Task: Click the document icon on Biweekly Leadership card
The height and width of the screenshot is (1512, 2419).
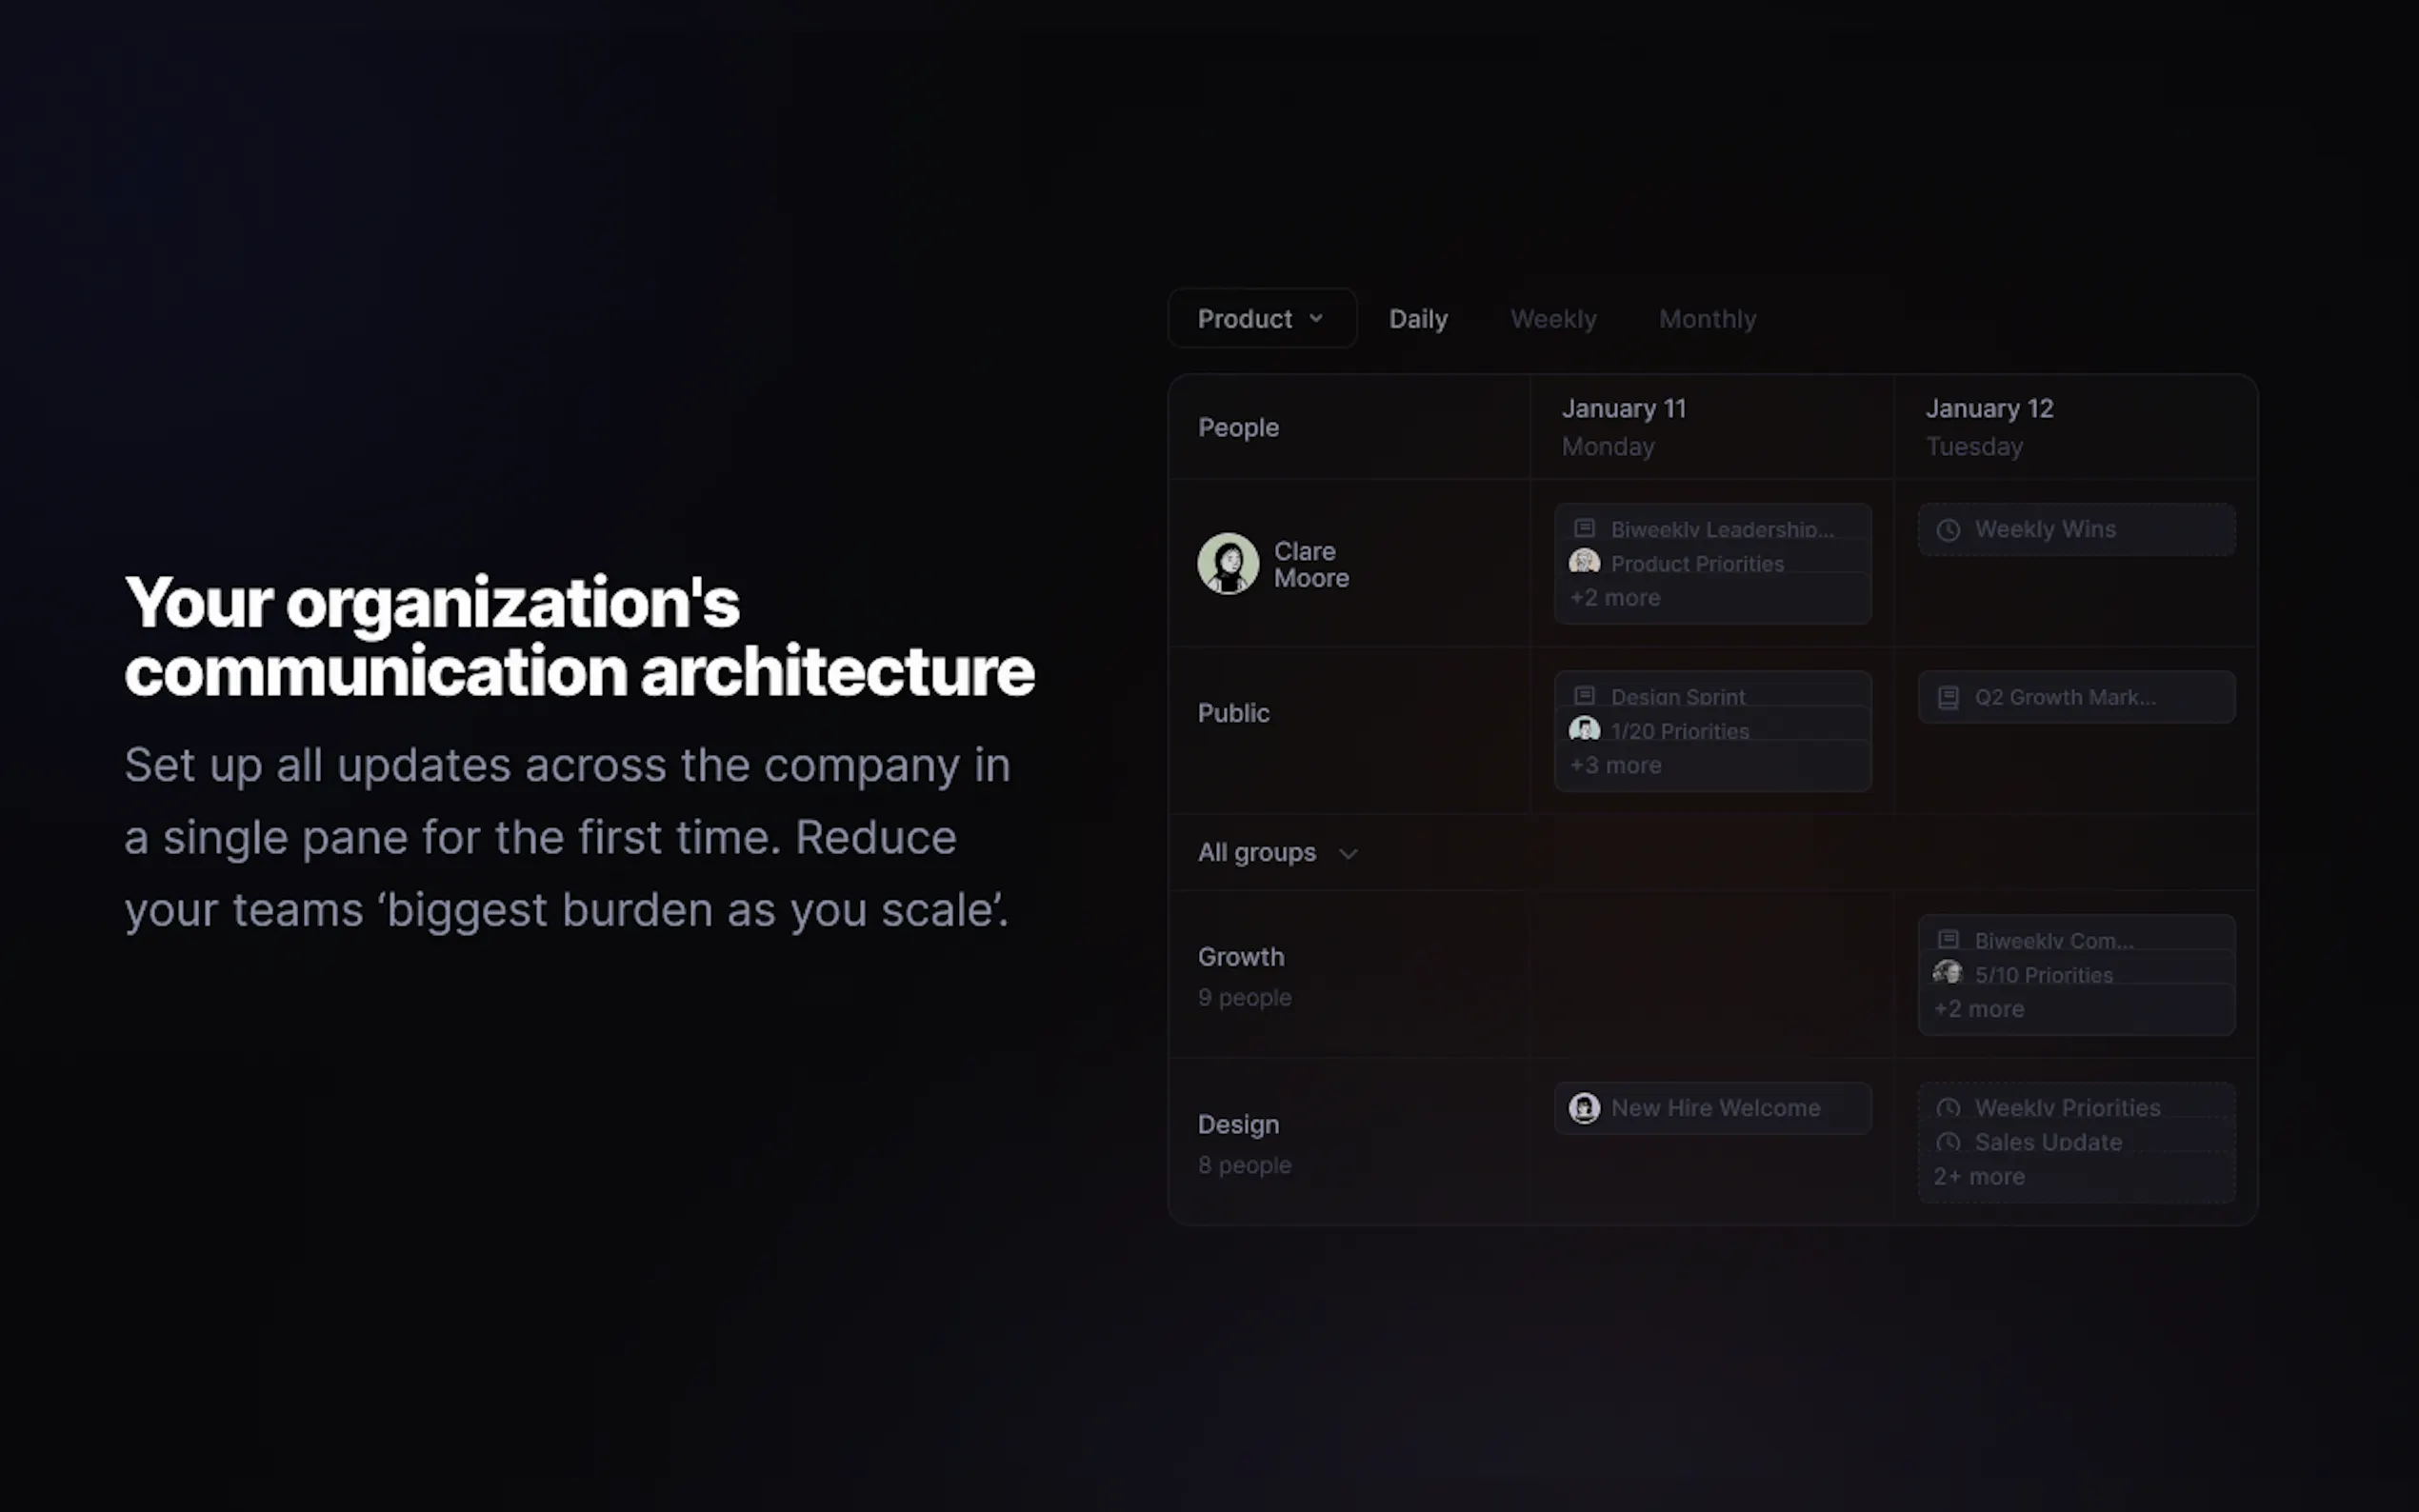Action: [x=1585, y=527]
